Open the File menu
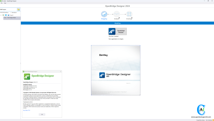Screen dimensions: 214x121 (2, 3)
